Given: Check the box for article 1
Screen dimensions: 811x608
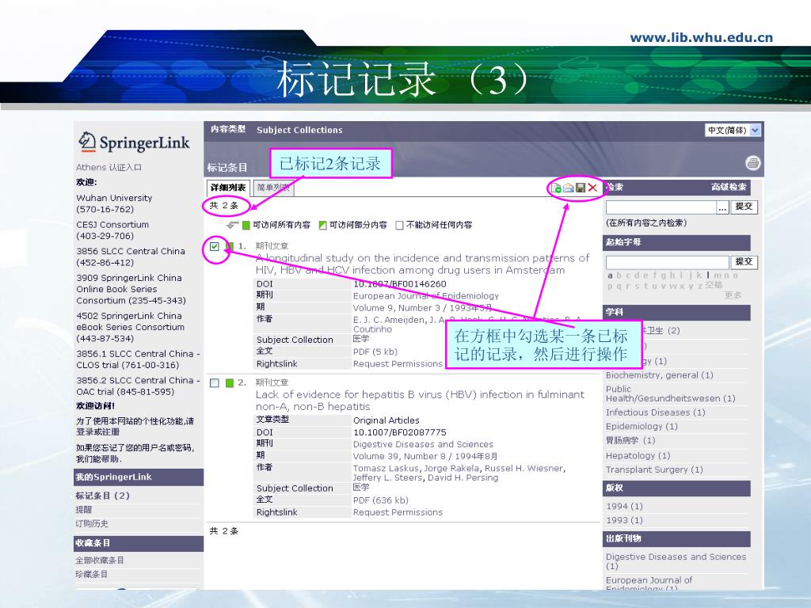Looking at the screenshot, I should [215, 247].
